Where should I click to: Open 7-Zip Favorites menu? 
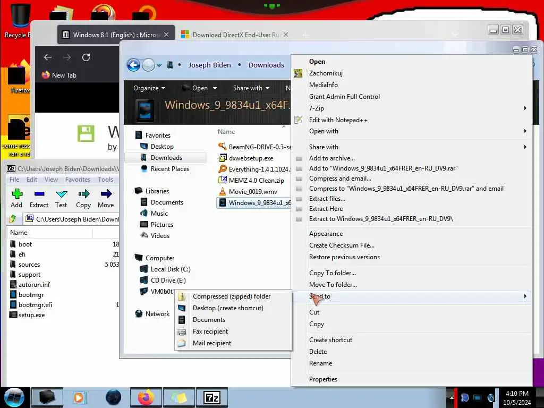[78, 180]
